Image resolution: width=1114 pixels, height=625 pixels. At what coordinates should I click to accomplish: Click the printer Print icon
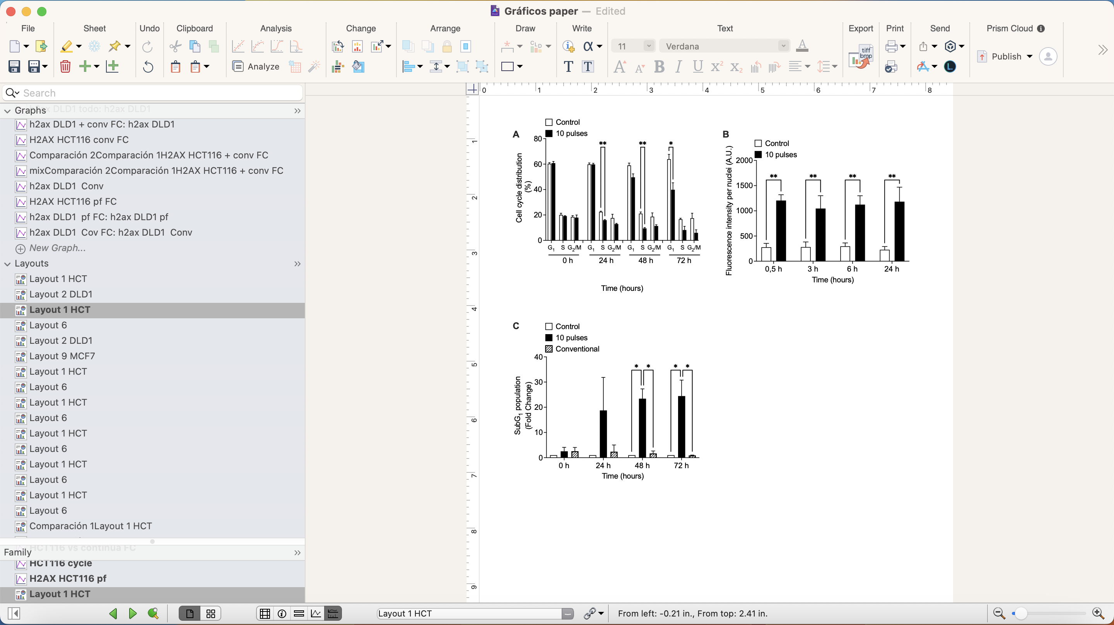click(x=891, y=46)
